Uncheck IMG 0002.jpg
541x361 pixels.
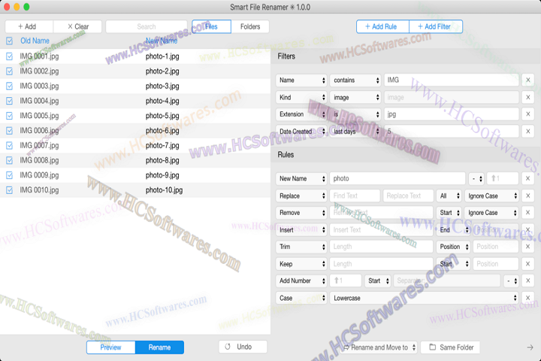point(9,71)
